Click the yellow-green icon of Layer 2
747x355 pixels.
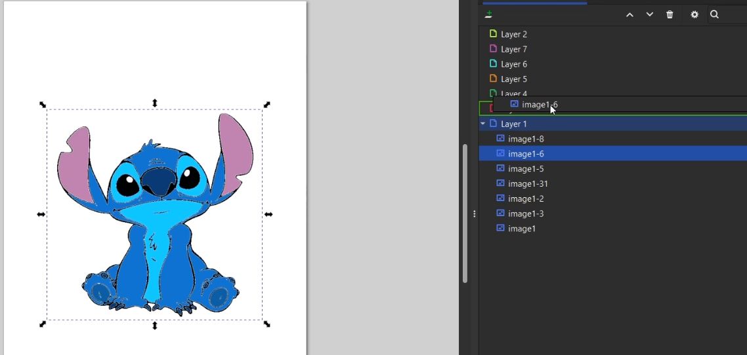[494, 34]
